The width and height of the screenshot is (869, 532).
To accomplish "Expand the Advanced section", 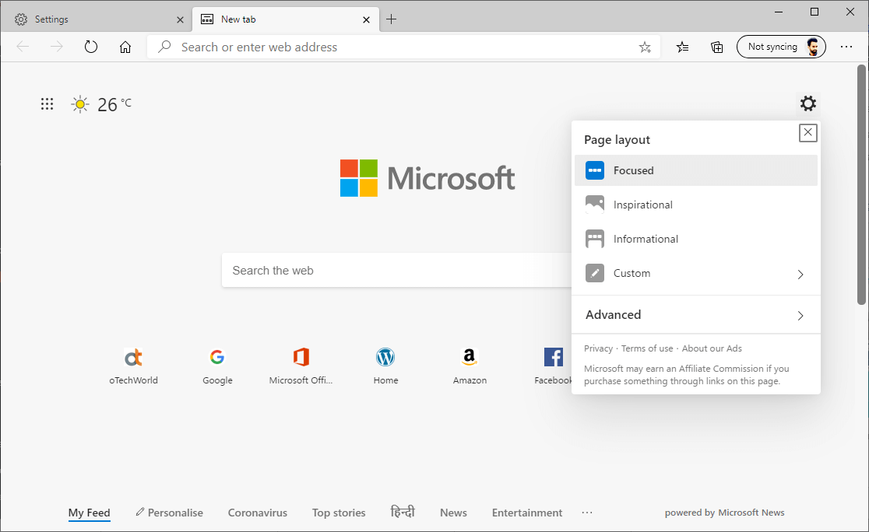I will (x=696, y=315).
